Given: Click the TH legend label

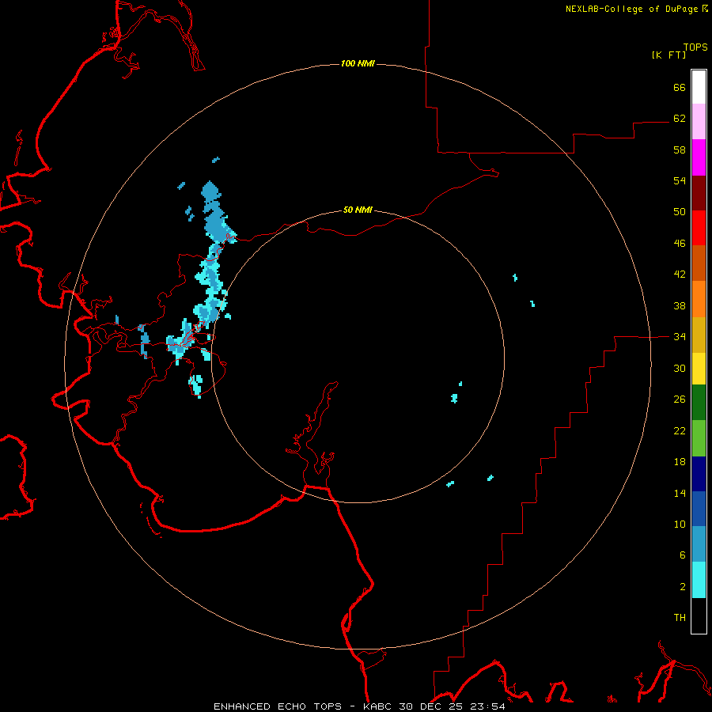Looking at the screenshot, I should pos(680,618).
